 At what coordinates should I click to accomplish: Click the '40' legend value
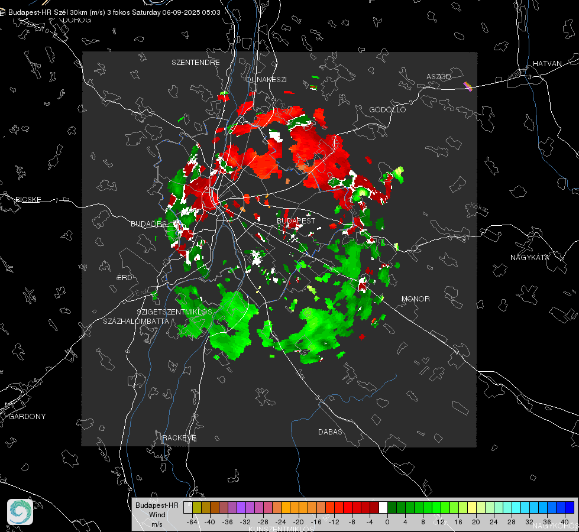[564, 522]
